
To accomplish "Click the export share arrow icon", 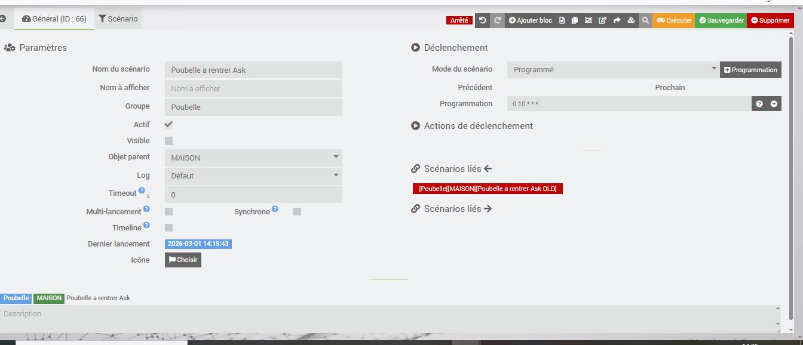I will pyautogui.click(x=617, y=20).
